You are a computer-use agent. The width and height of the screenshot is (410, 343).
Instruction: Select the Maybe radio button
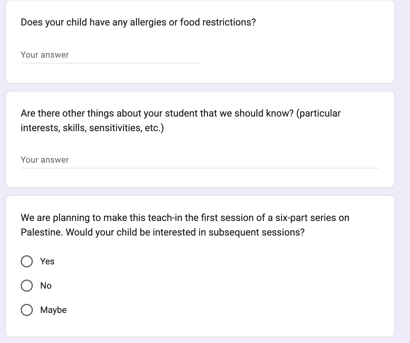[27, 310]
